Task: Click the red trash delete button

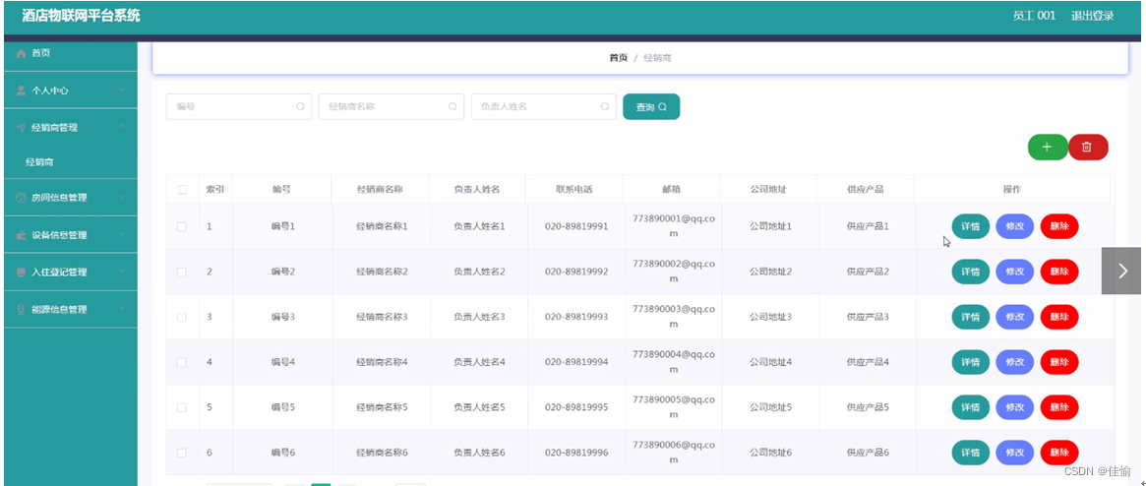Action: [x=1088, y=147]
